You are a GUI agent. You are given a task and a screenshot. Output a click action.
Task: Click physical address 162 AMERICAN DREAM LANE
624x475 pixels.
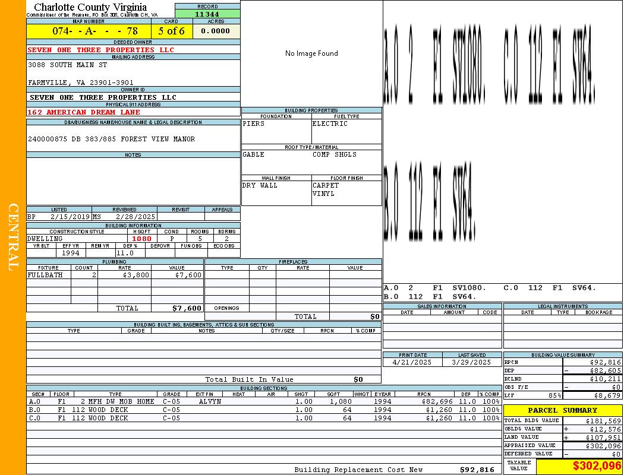(x=84, y=112)
